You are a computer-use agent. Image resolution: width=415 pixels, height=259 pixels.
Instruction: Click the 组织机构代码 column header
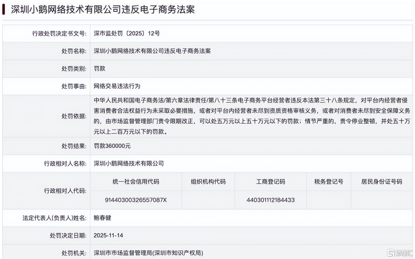click(x=208, y=182)
